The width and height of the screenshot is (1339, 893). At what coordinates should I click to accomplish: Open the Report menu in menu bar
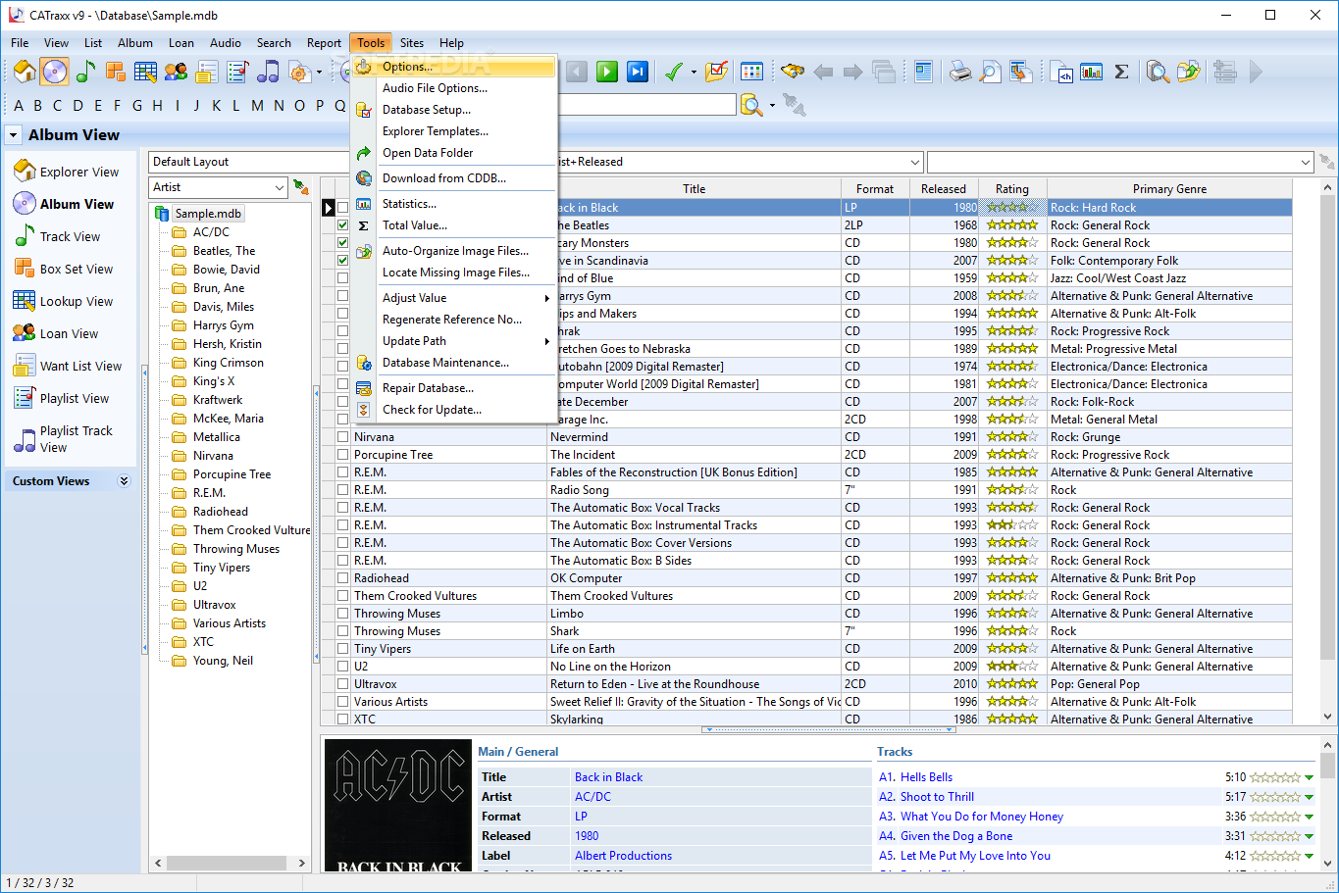(324, 43)
